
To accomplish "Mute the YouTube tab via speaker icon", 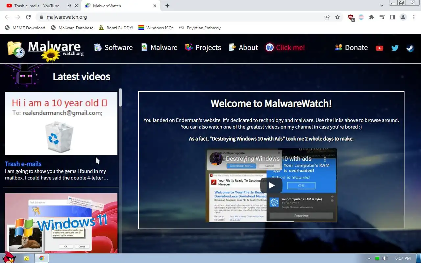I will 69,6.
